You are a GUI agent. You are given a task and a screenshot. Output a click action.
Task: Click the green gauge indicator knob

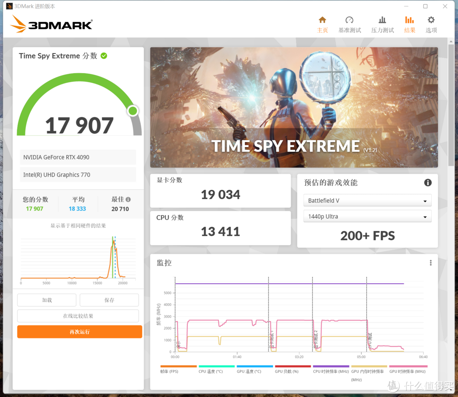click(x=133, y=110)
